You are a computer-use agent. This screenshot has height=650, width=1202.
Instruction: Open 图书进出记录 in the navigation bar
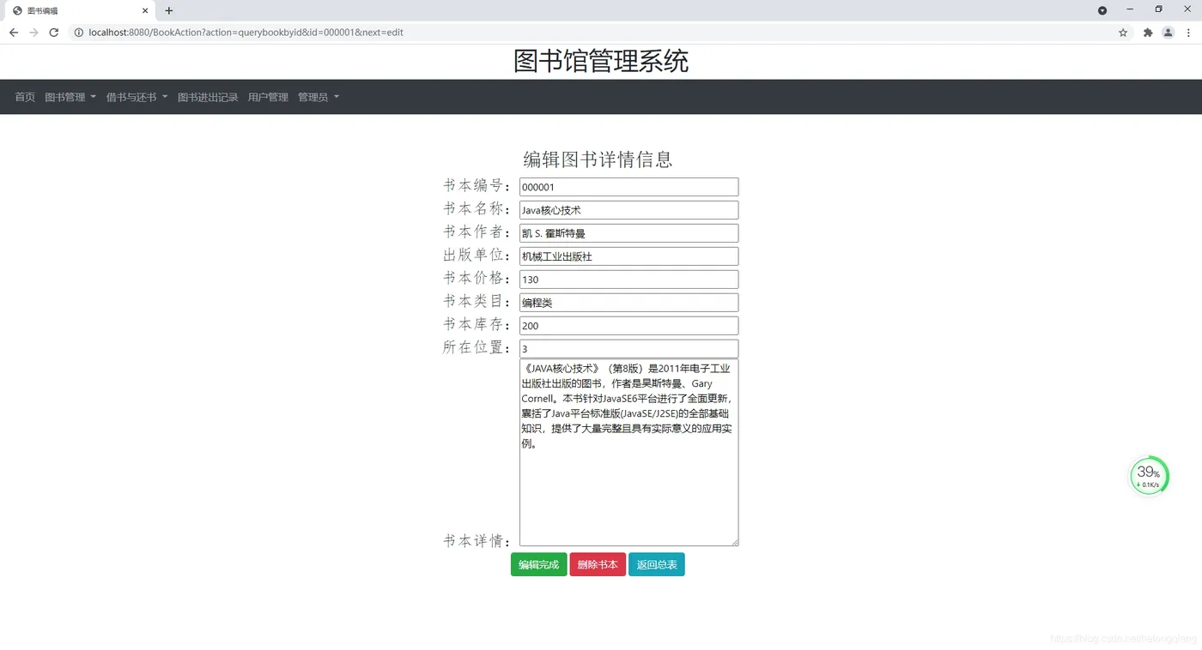[x=208, y=97]
